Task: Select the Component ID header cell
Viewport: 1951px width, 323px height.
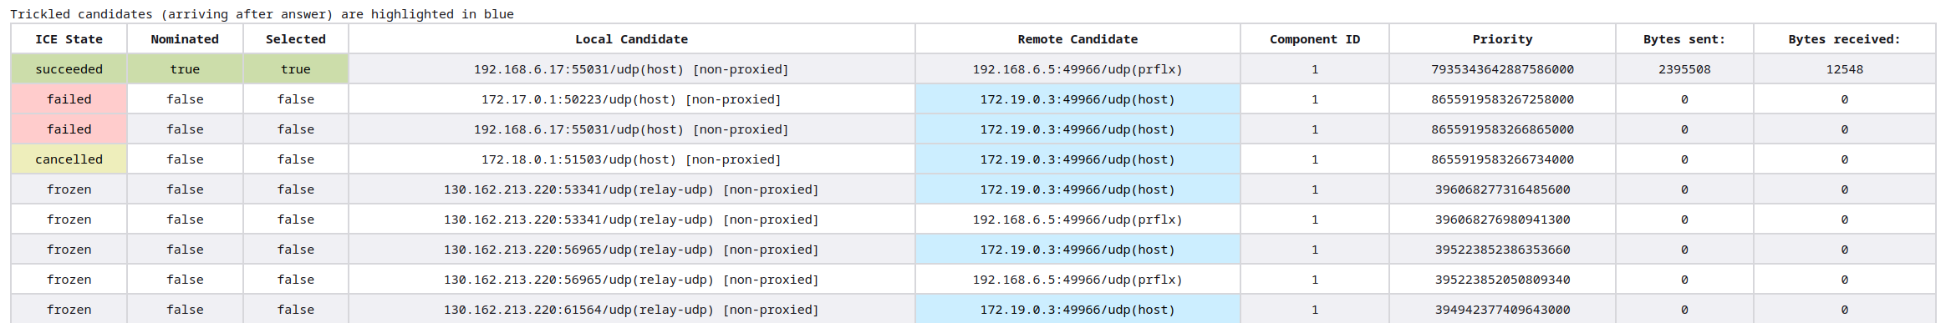Action: click(1315, 39)
